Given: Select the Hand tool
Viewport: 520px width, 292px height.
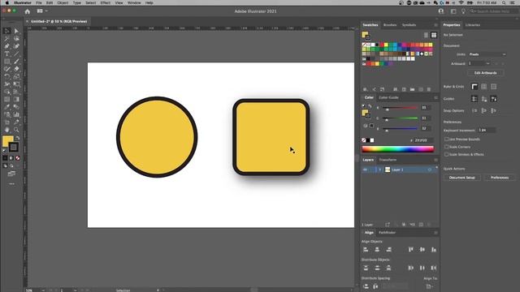Looking at the screenshot, I should click(6, 130).
